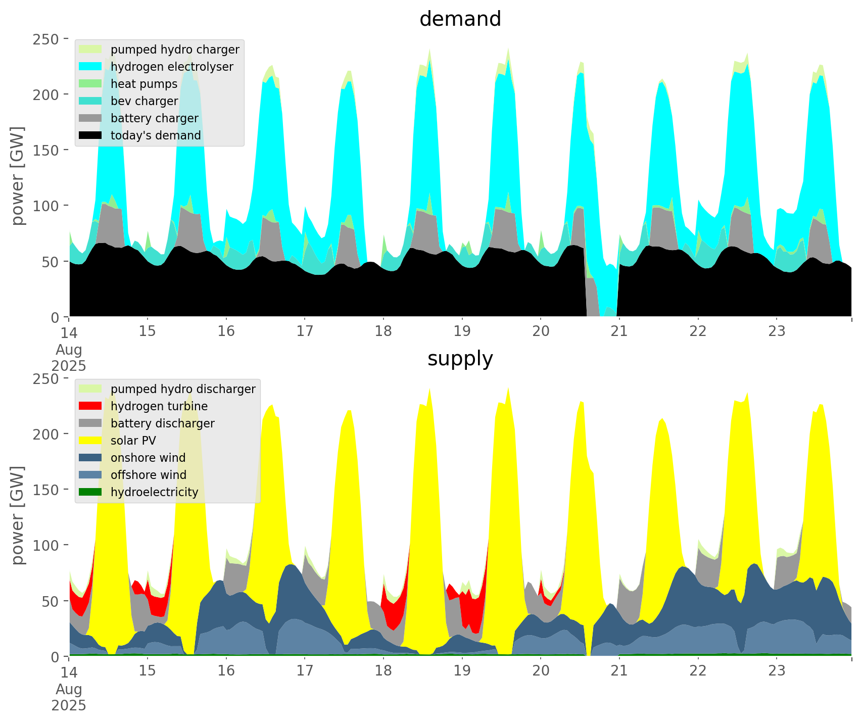862x723 pixels.
Task: Click the "battery charger" legend label text
Action: point(154,118)
